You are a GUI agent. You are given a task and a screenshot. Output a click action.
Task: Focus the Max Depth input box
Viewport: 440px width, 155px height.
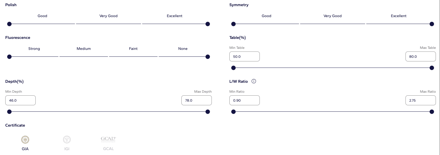click(196, 100)
